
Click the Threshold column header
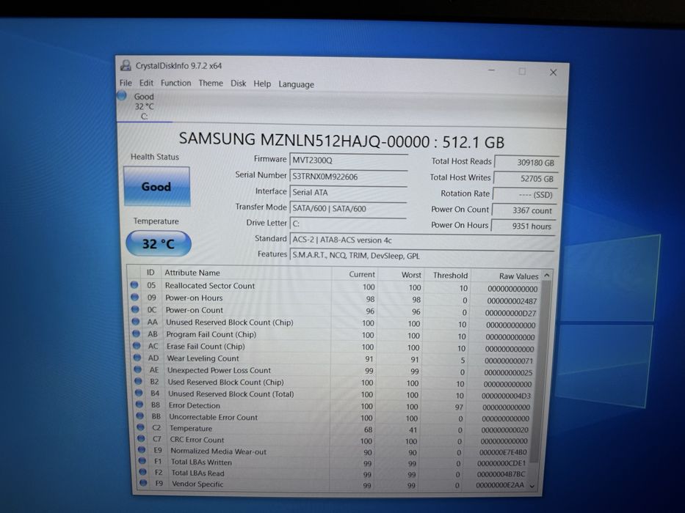coord(448,276)
